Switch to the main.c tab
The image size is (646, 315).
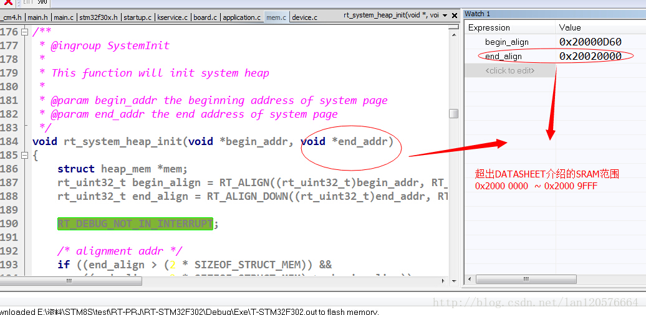pyautogui.click(x=64, y=17)
